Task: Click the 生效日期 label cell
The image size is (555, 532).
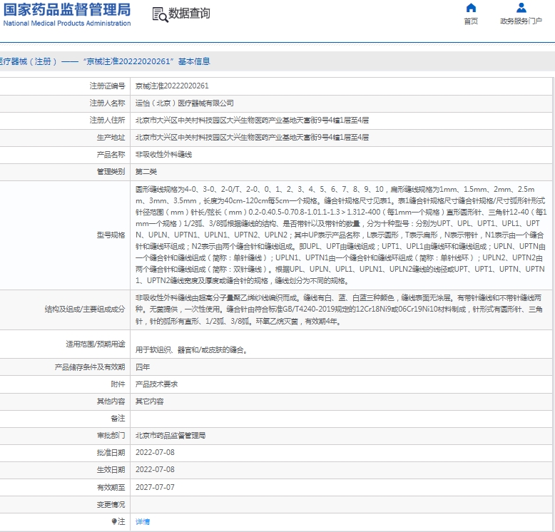Action: pos(63,470)
